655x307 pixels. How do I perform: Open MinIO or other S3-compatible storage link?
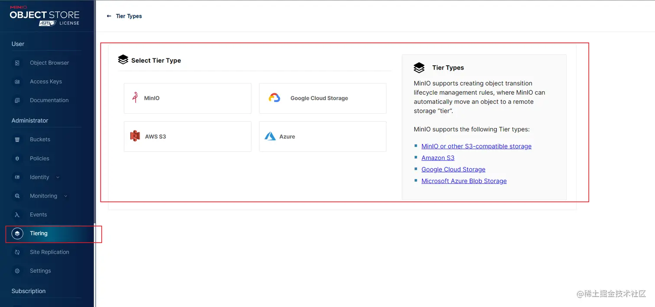pyautogui.click(x=477, y=146)
